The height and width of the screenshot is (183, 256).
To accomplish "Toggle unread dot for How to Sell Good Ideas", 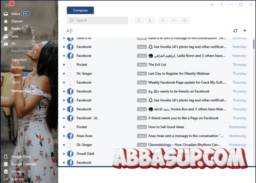I will (64, 127).
